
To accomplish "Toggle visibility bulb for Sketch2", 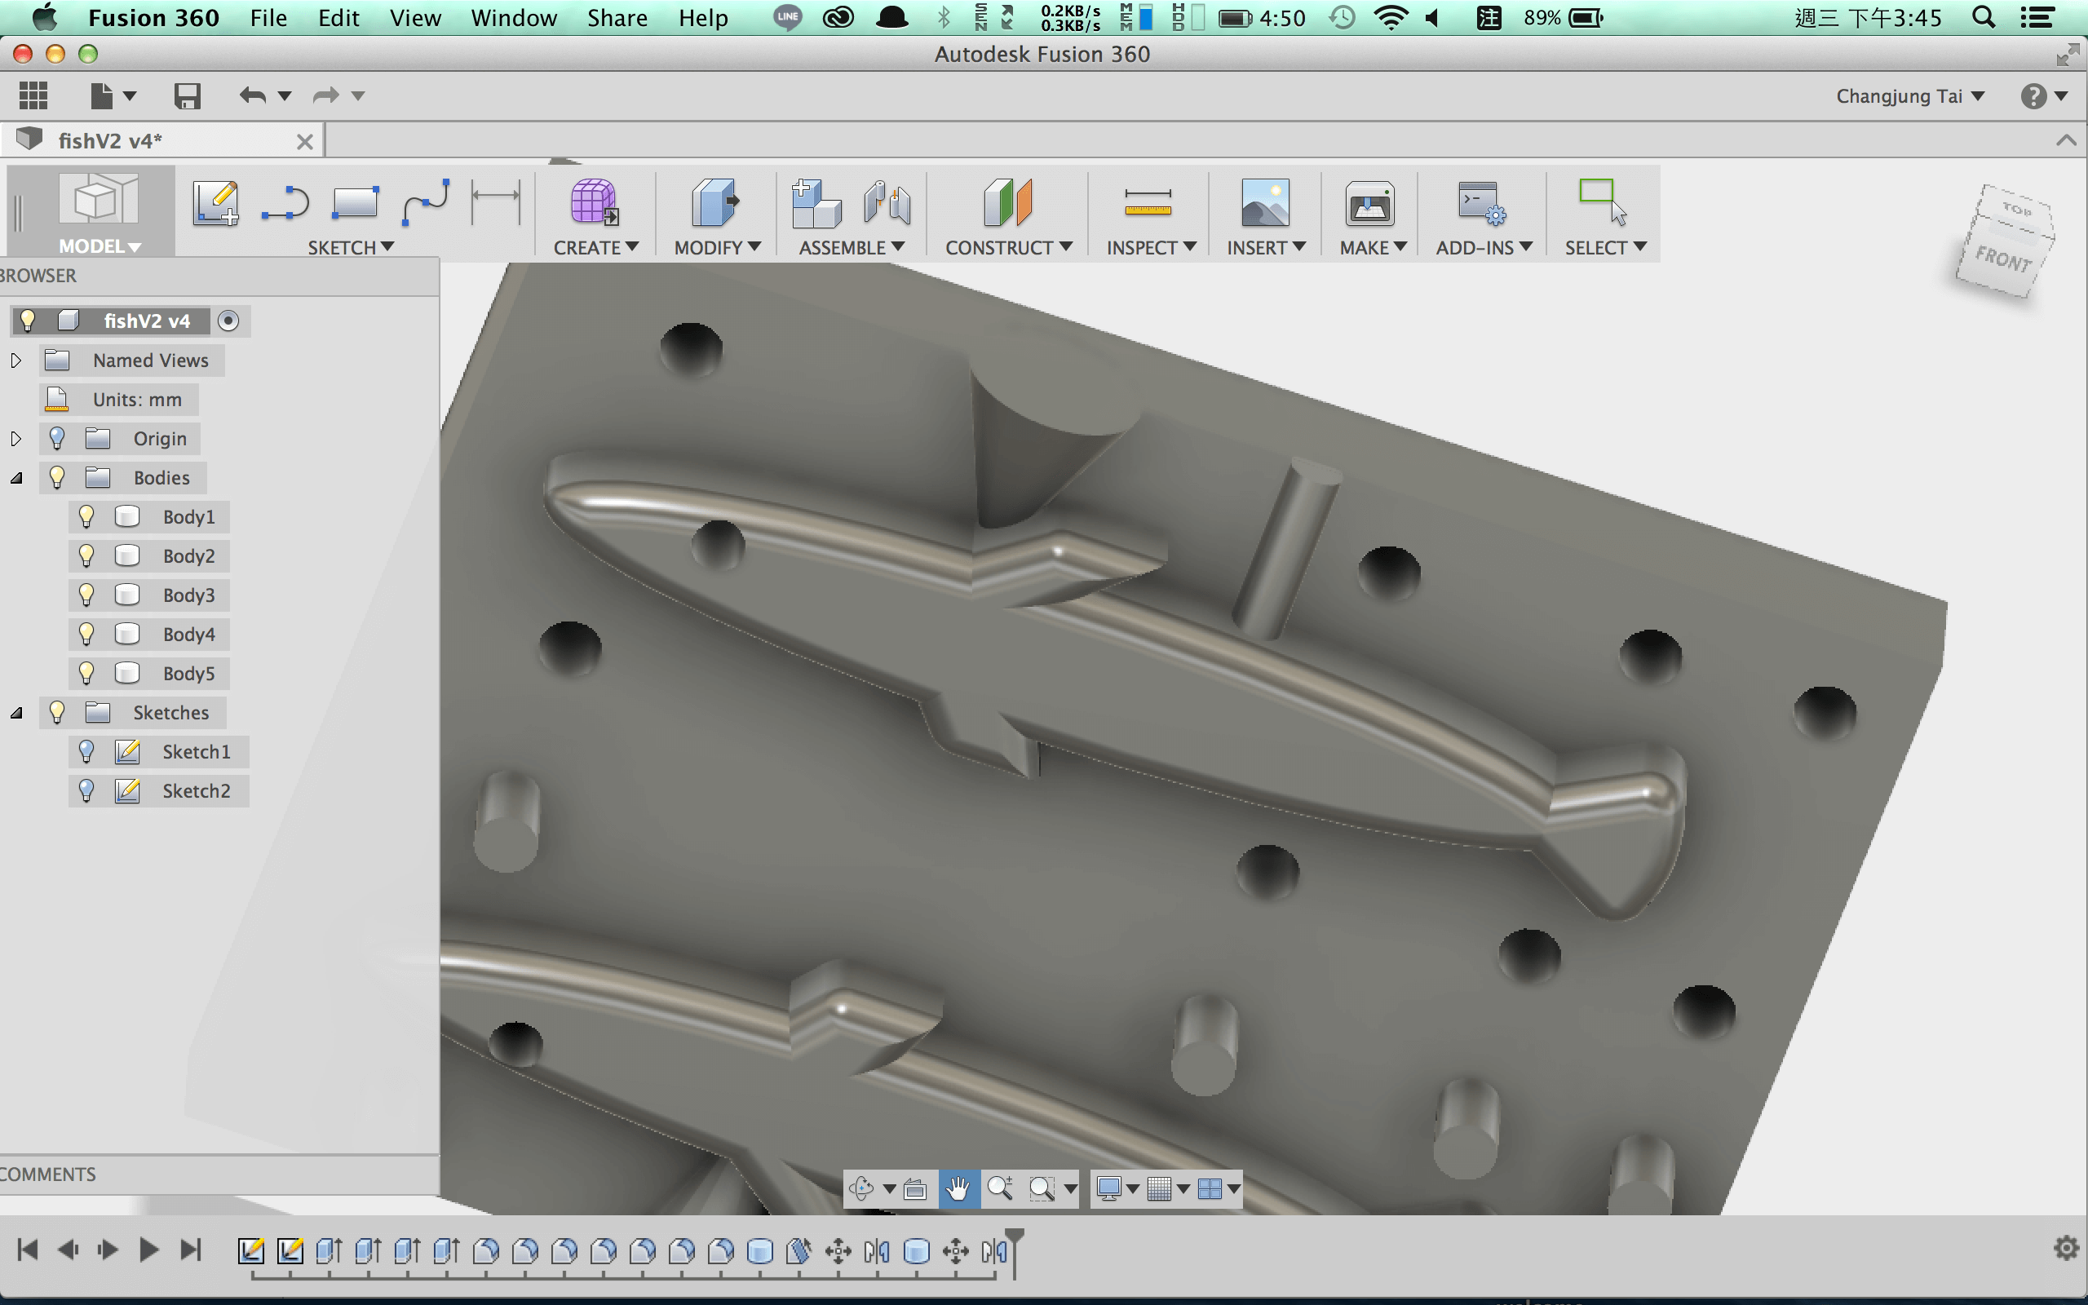I will (86, 790).
